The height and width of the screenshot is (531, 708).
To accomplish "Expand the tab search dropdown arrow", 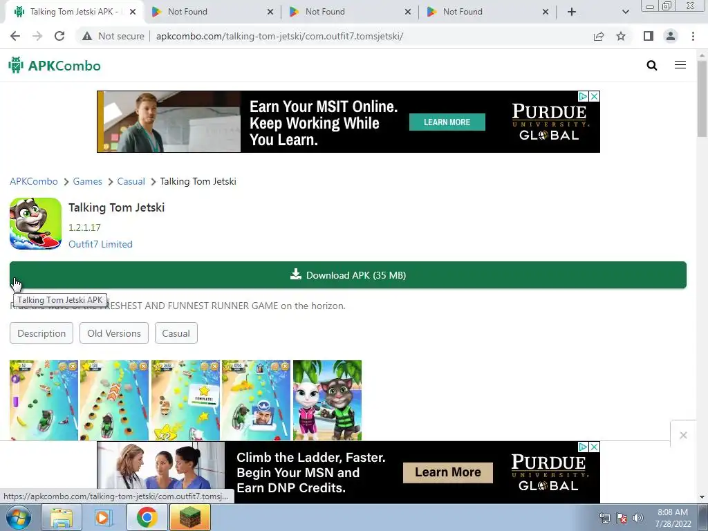I will click(625, 12).
